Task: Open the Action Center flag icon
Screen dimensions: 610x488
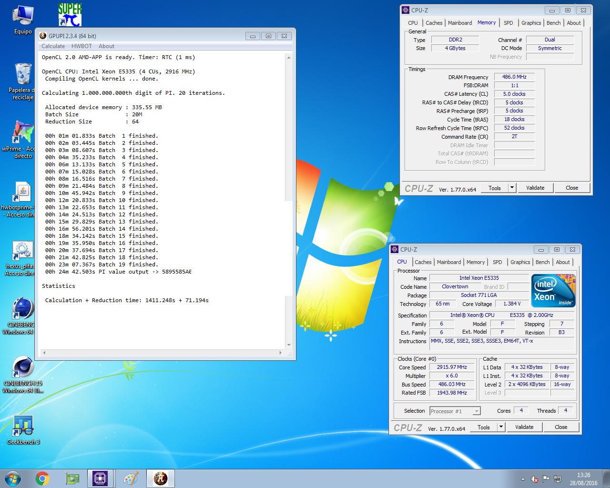Action: tap(546, 479)
